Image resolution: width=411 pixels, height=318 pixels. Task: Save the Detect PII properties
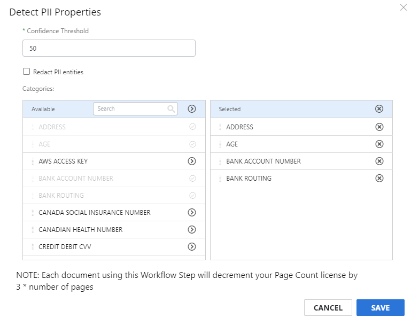(381, 307)
